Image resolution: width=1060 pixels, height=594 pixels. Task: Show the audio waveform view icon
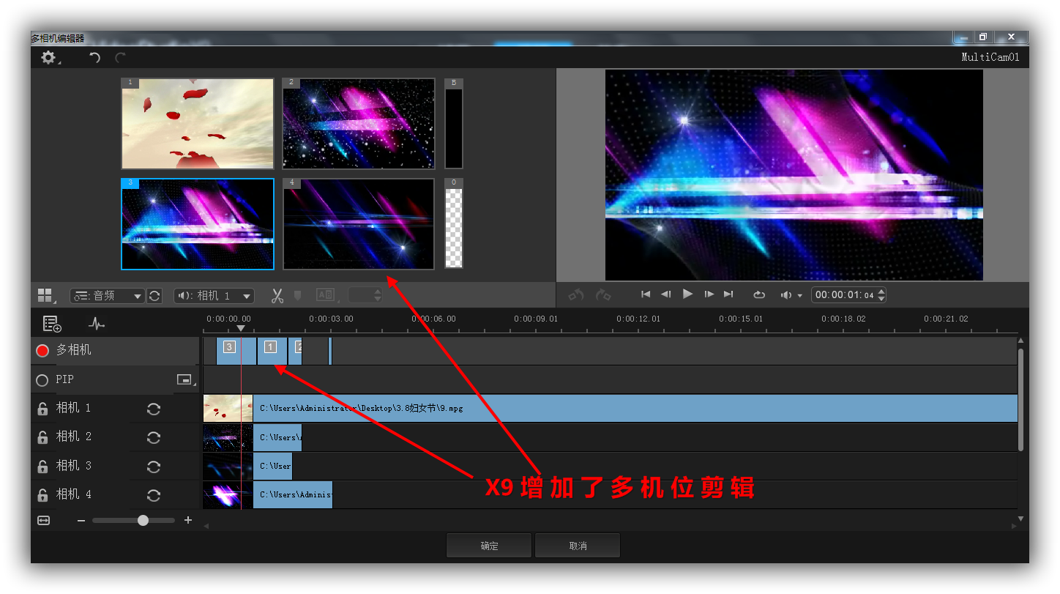pos(97,323)
